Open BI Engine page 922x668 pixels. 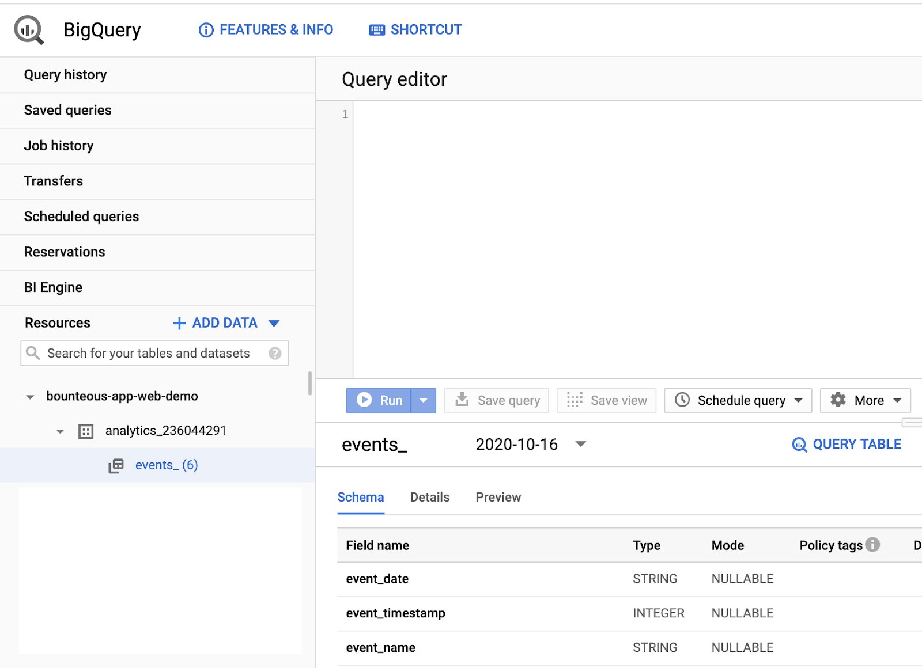[x=157, y=287]
